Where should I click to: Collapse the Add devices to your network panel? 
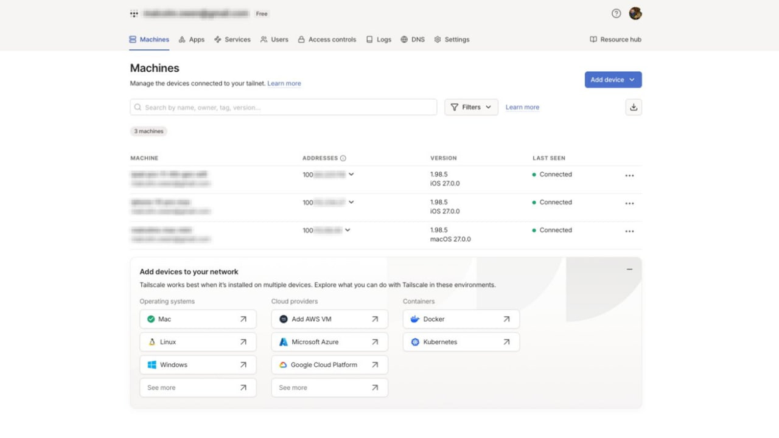pyautogui.click(x=629, y=269)
